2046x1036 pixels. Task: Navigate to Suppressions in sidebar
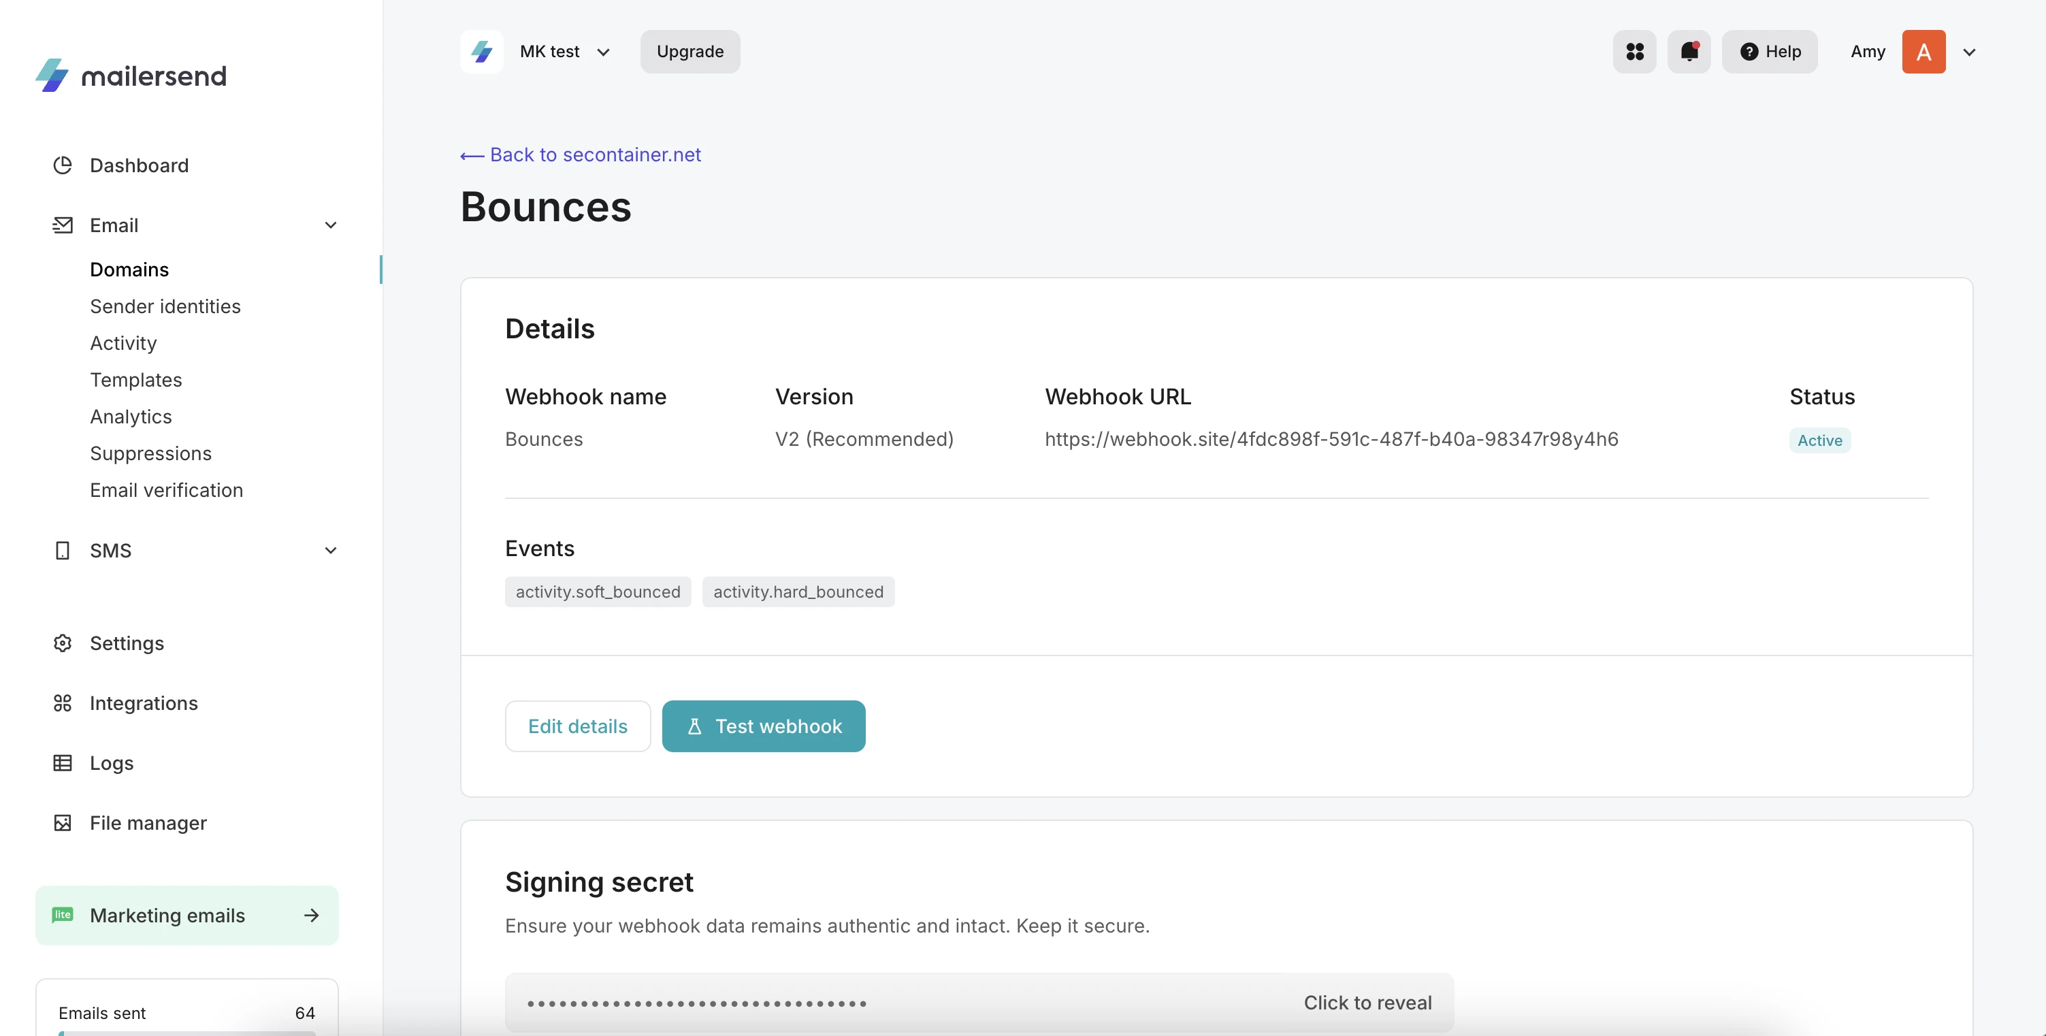click(x=150, y=453)
